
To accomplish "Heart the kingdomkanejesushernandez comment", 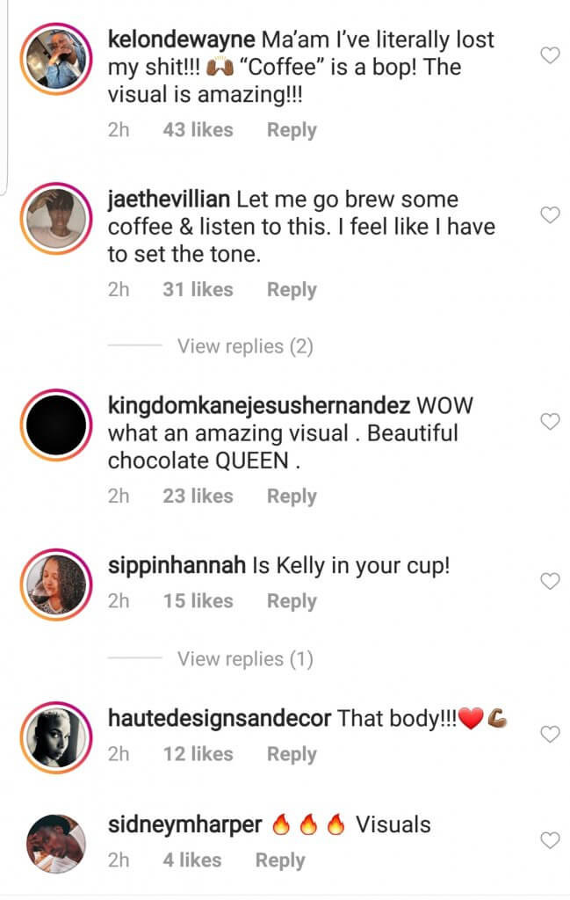I will (x=550, y=422).
